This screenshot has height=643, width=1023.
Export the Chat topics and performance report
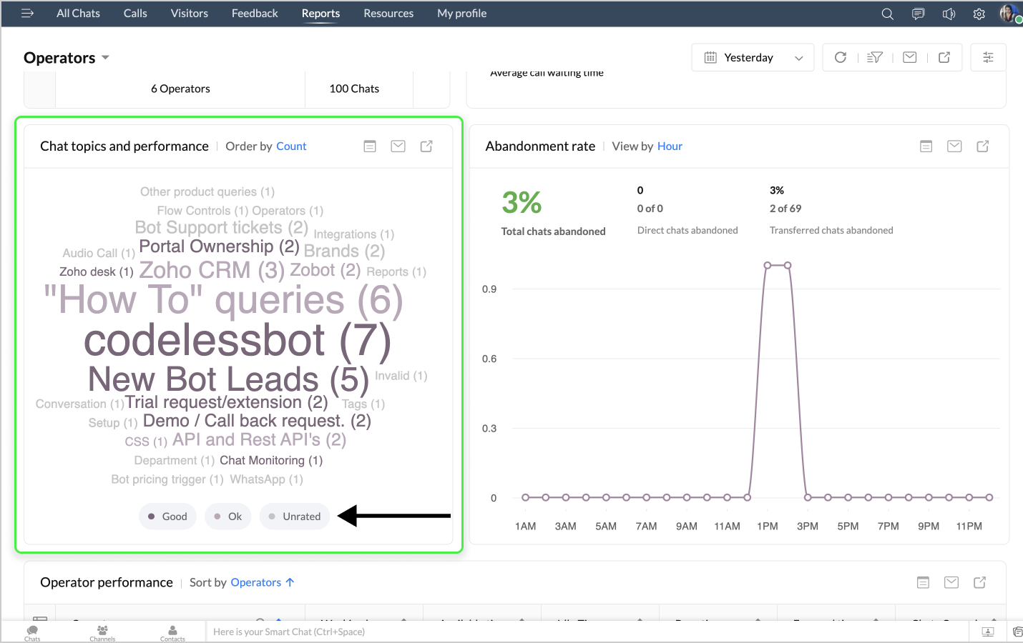pyautogui.click(x=426, y=146)
